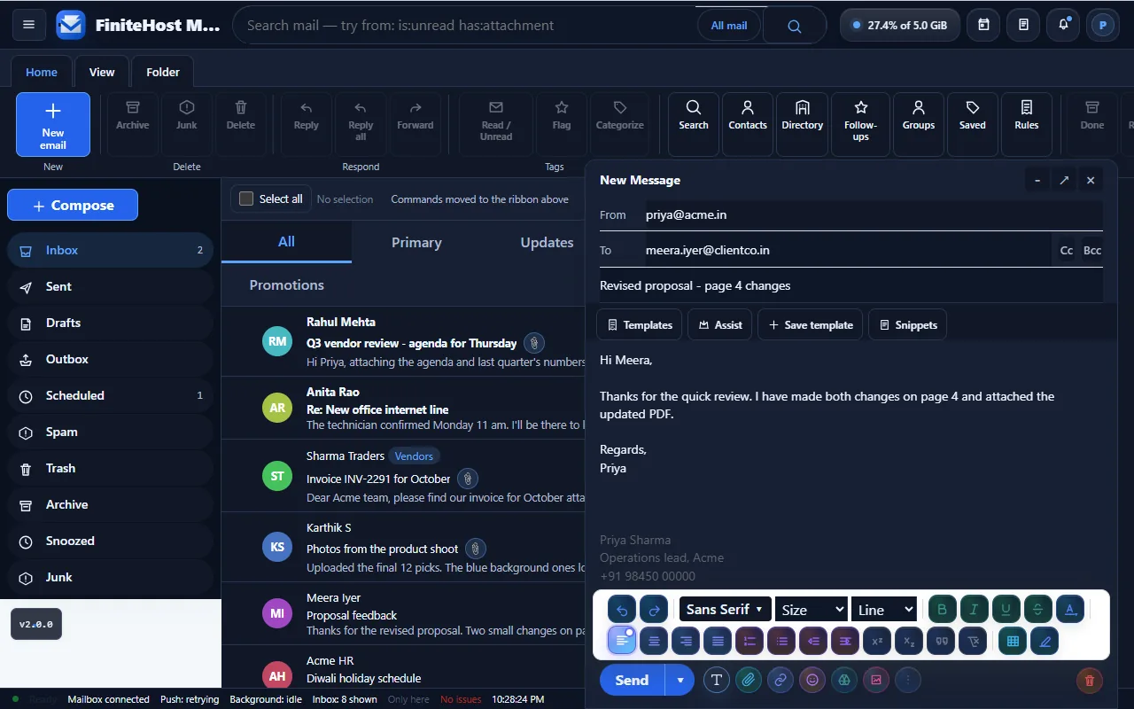Open Send options dropdown arrow
Viewport: 1134px width, 709px height.
[680, 680]
